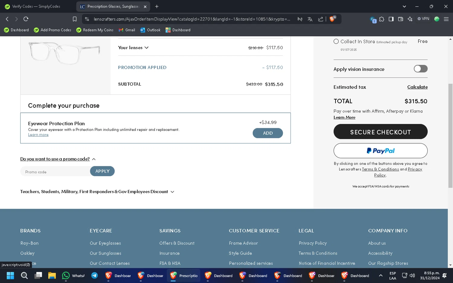
Task: Focus the Promo code input field
Action: (55, 172)
